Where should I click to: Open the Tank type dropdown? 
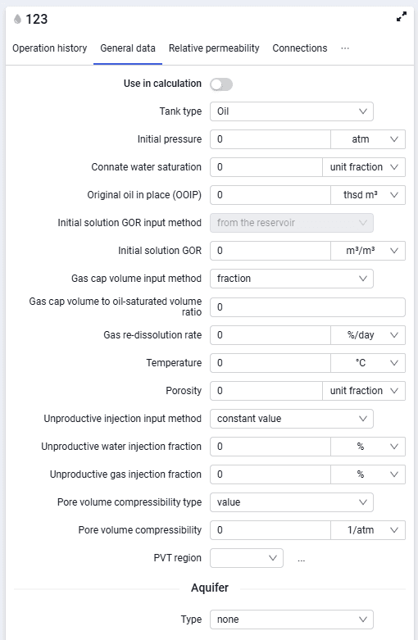pos(292,111)
